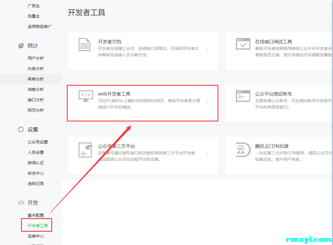Click the 在线接口调试工具 card description text
Image resolution: width=333 pixels, height=245 pixels.
tap(293, 52)
